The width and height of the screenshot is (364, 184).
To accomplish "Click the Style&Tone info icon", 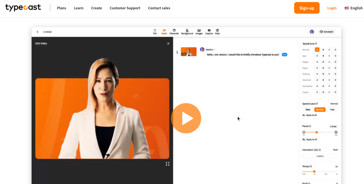I will [316, 44].
